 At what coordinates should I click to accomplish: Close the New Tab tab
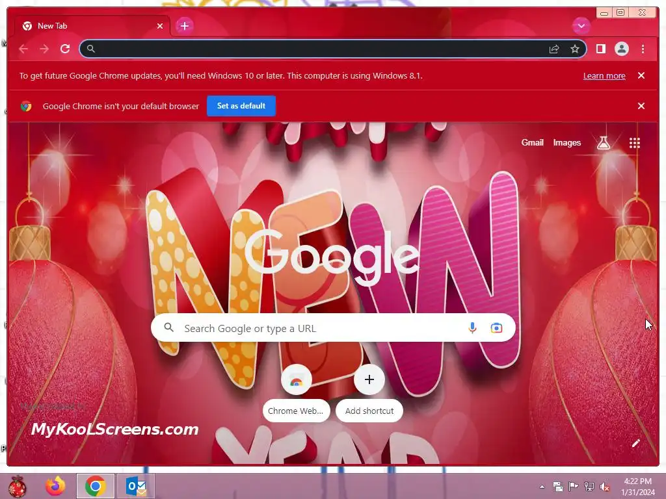pos(160,26)
